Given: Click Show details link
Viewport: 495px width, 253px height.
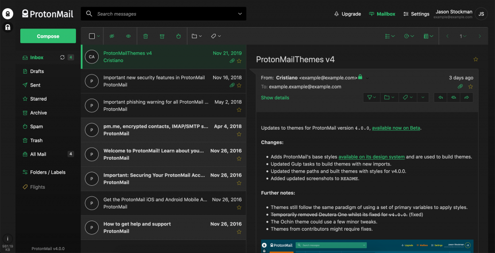Looking at the screenshot, I should (x=275, y=98).
